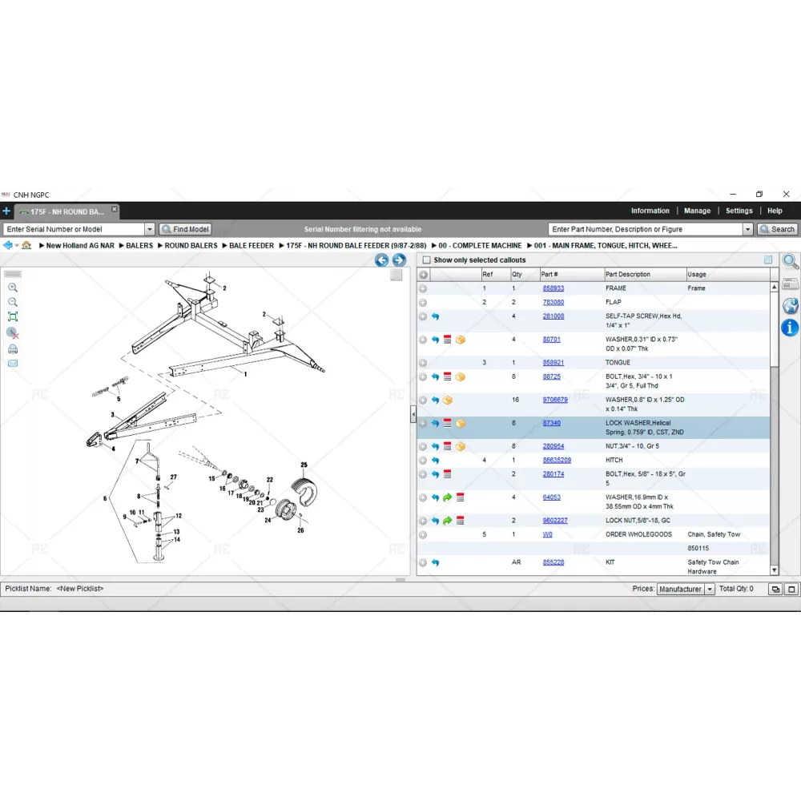Viewport: 801px width, 801px height.
Task: Click the home icon in breadcrumb
Action: [26, 245]
